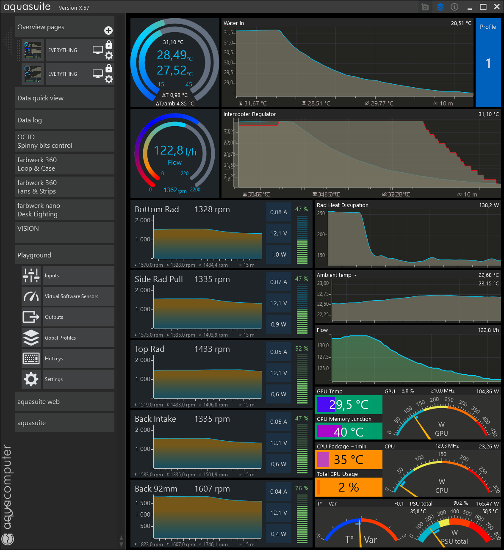Click Total CPU Usage 2 % tile
The image size is (504, 550).
[x=349, y=487]
